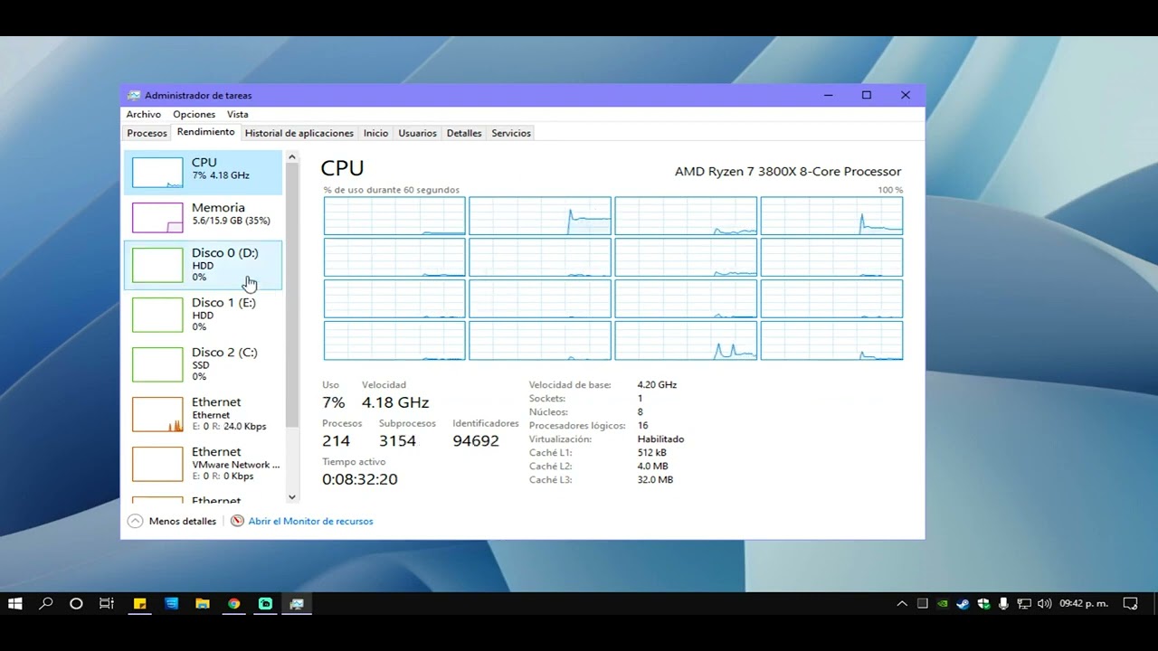This screenshot has height=651, width=1158.
Task: Open the File Explorer taskbar icon
Action: point(203,603)
